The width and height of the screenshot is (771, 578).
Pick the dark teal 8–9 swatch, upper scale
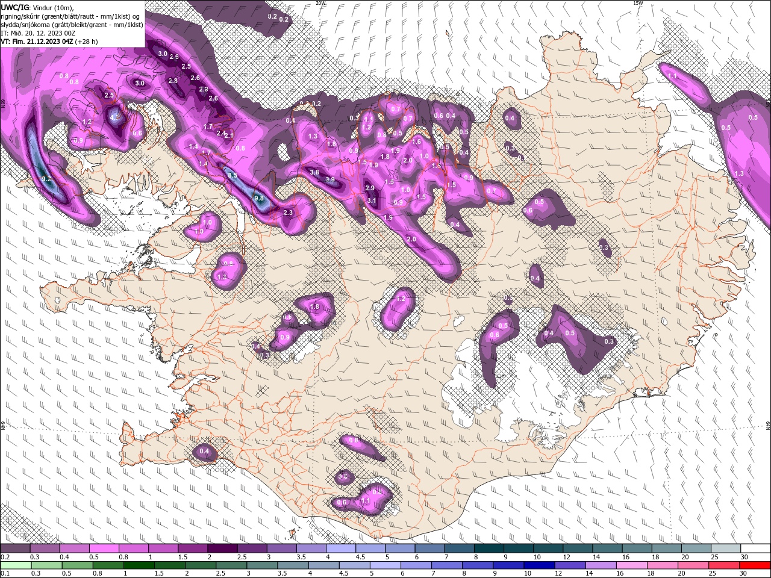coord(489,548)
